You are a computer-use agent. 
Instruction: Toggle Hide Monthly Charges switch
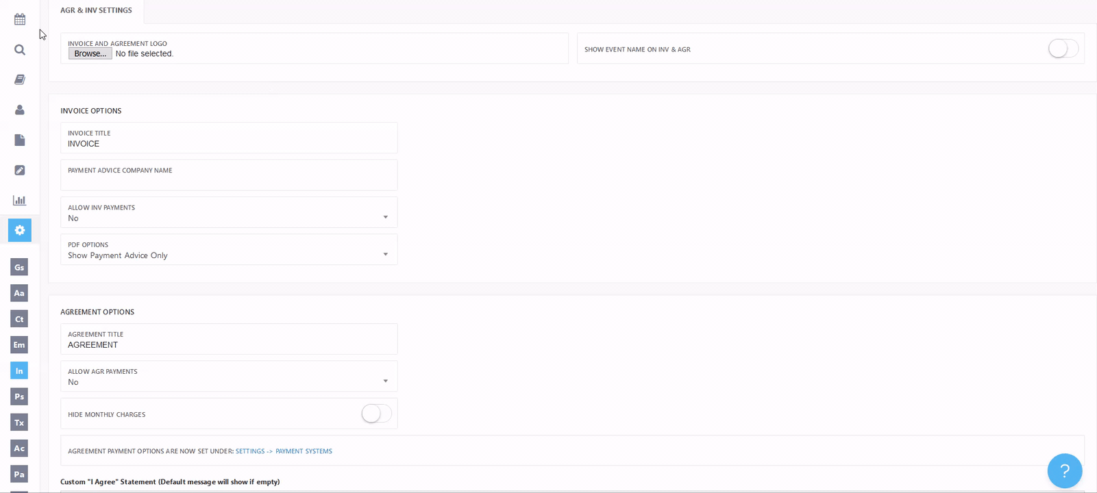pos(376,414)
